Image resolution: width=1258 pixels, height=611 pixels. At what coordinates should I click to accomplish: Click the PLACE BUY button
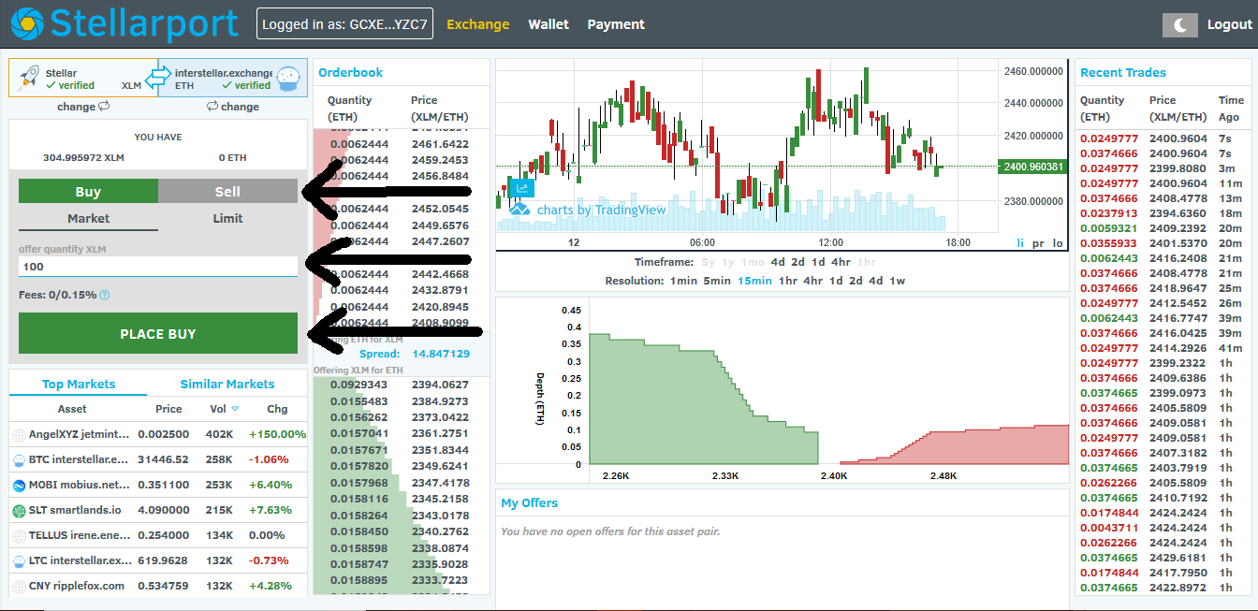click(158, 333)
